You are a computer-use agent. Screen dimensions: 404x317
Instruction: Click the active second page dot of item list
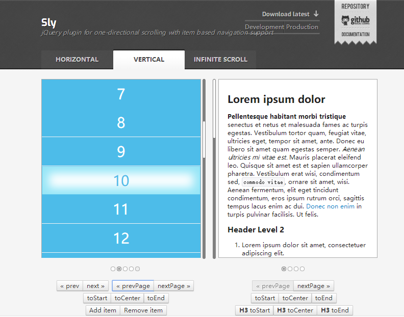pos(119,269)
